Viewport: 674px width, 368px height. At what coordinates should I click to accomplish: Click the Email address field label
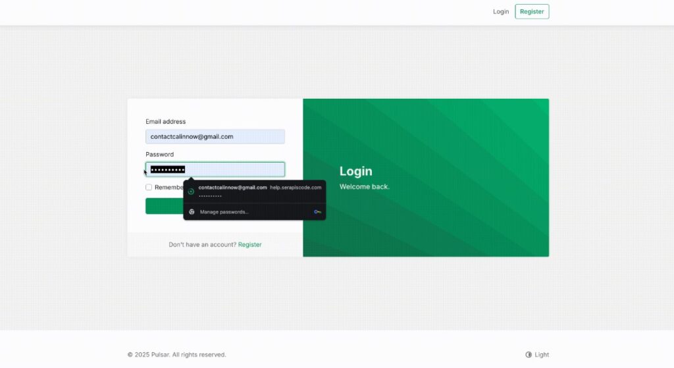(x=165, y=122)
